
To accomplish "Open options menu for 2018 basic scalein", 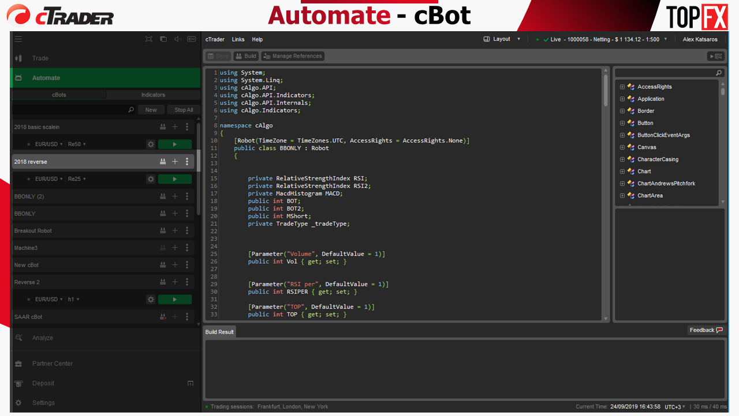I will coord(187,127).
